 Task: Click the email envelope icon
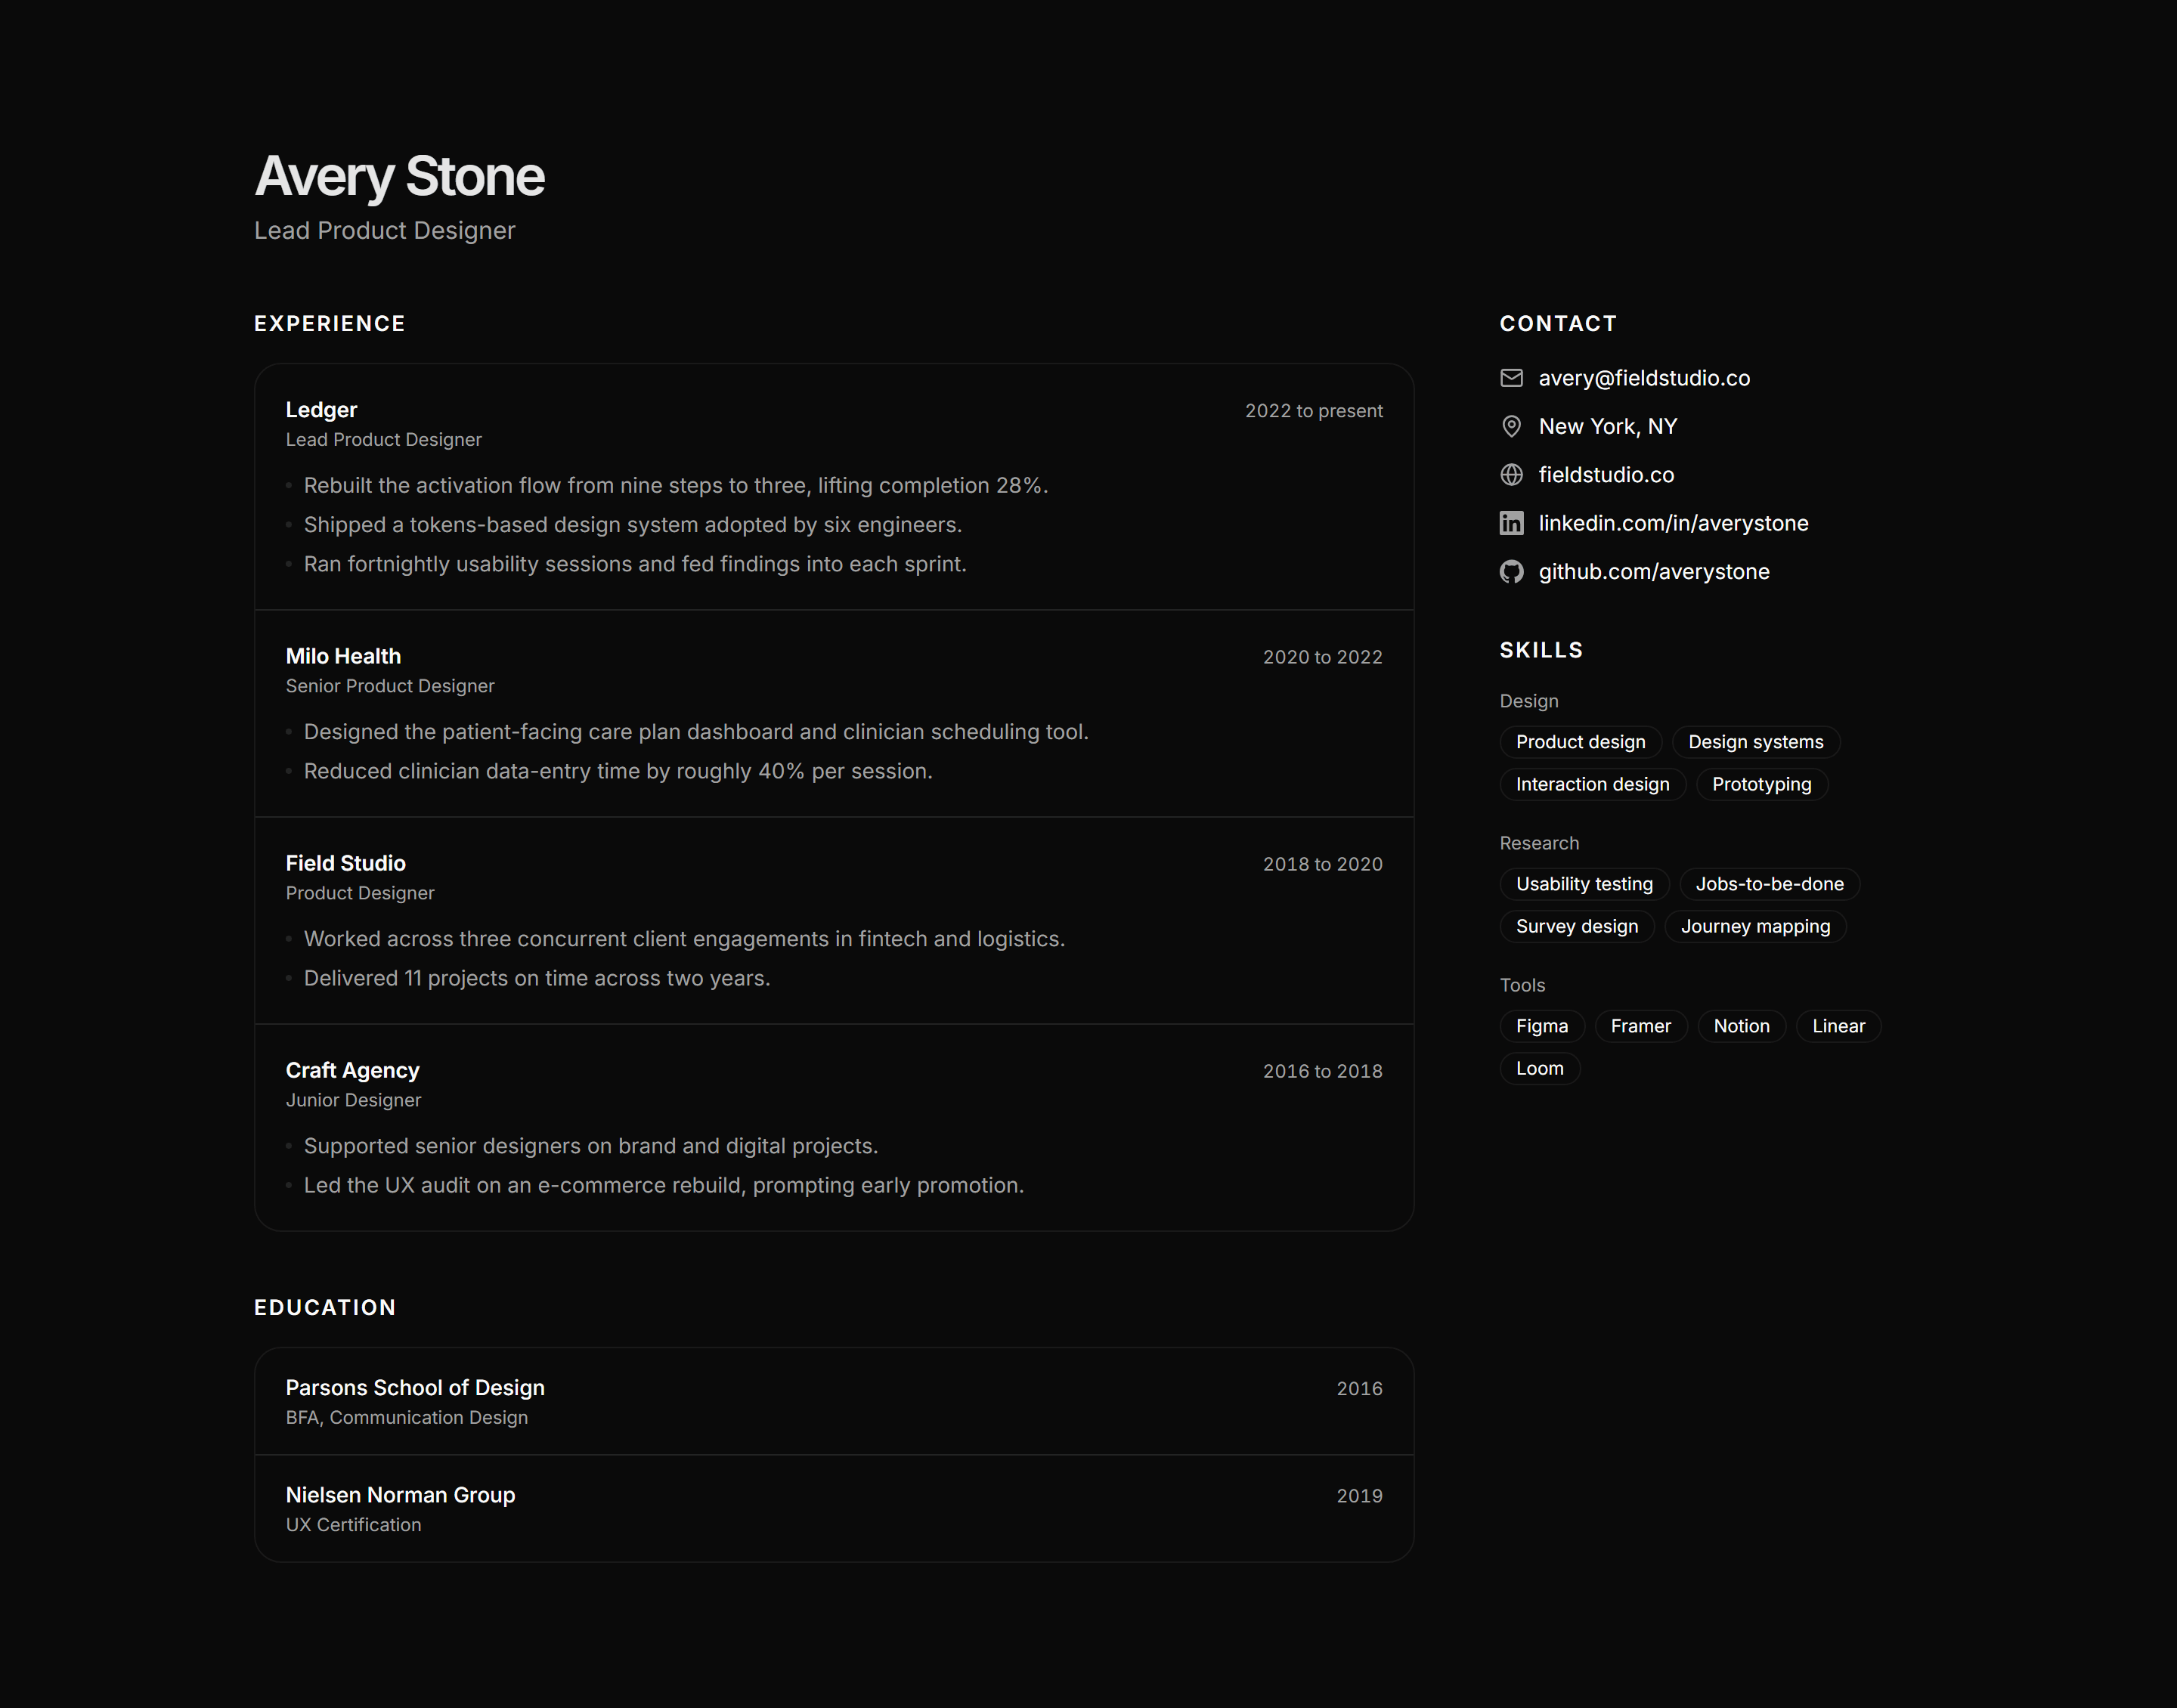[x=1511, y=378]
